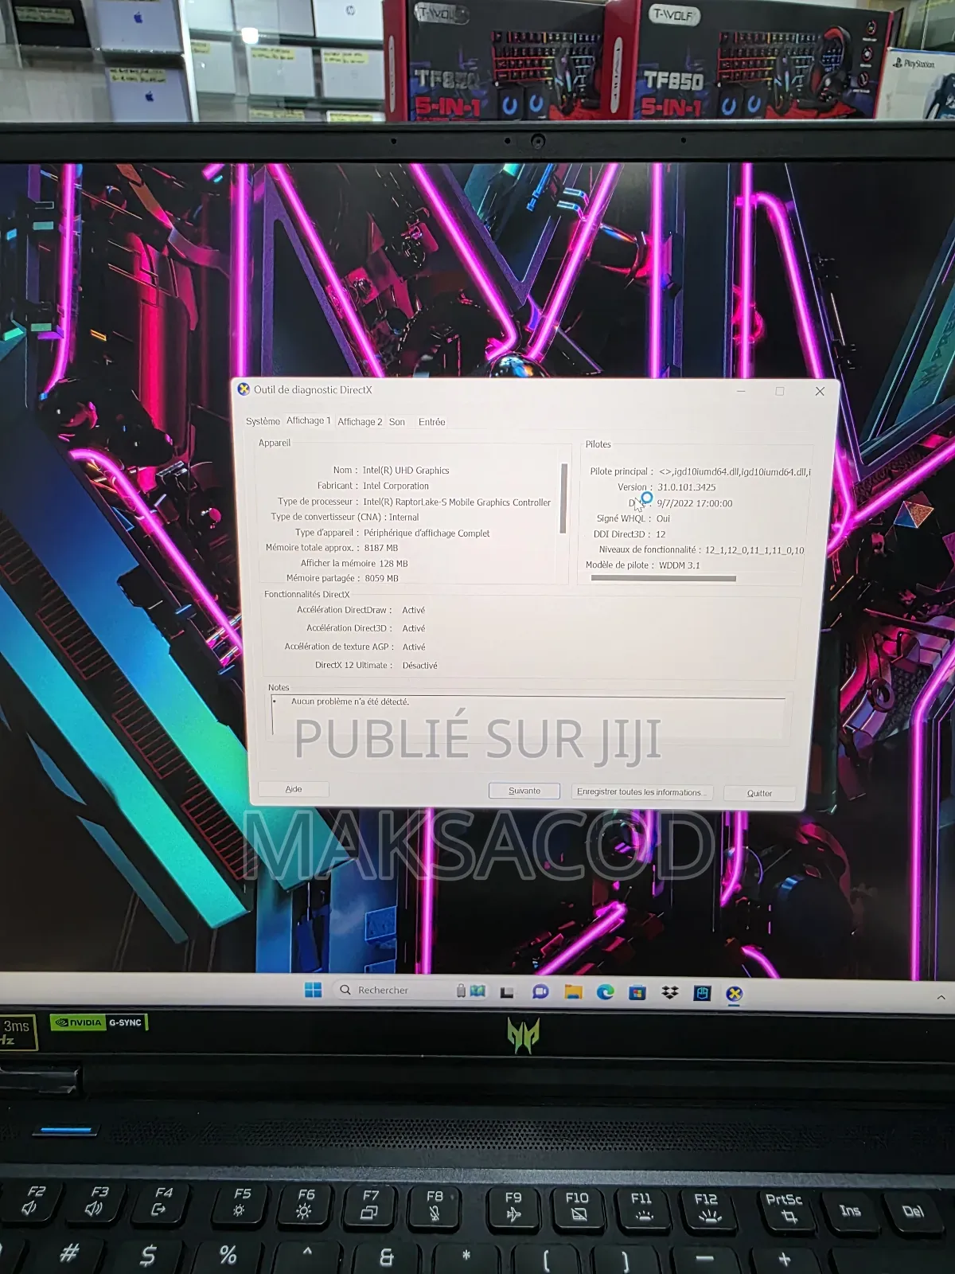Click the device name Intel(R) UHD Graphics
The width and height of the screenshot is (955, 1274).
[406, 471]
